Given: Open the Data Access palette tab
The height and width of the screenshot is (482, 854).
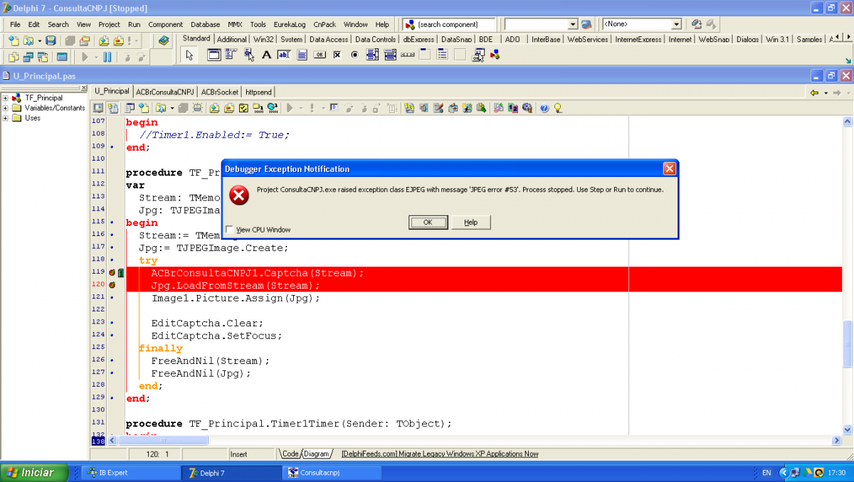Looking at the screenshot, I should tap(329, 39).
